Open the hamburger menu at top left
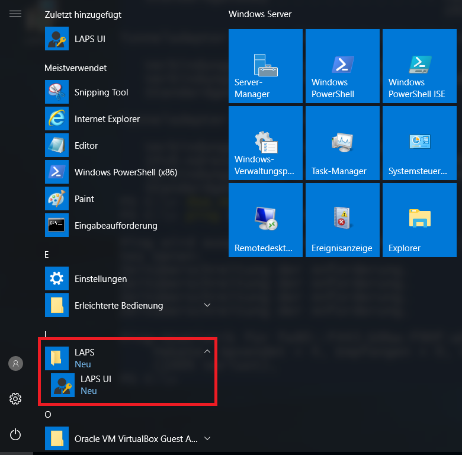 (x=15, y=14)
